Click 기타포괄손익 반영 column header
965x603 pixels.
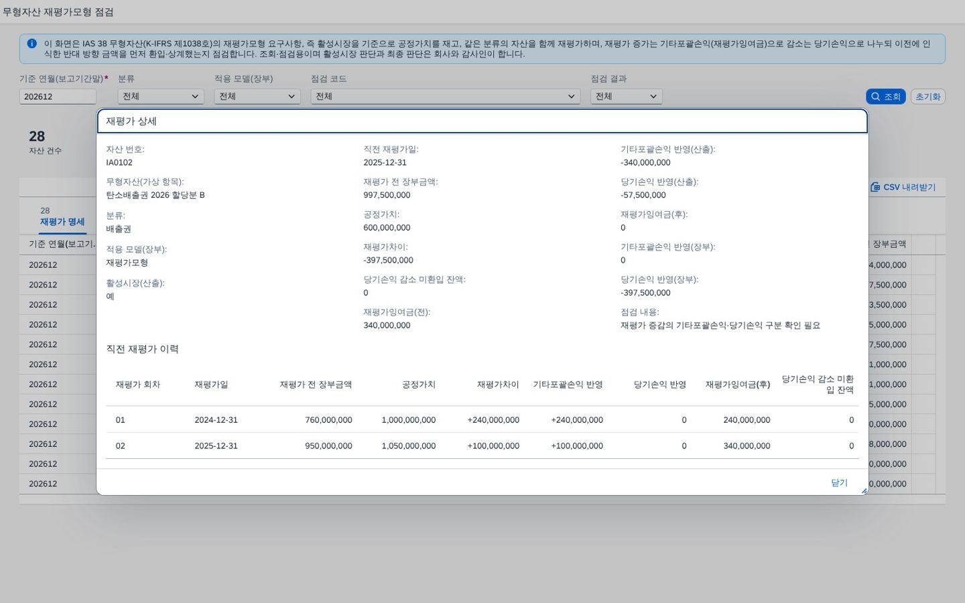point(568,385)
